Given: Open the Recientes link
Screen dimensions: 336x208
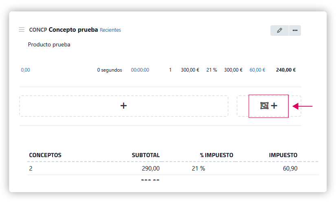Looking at the screenshot, I should (110, 30).
